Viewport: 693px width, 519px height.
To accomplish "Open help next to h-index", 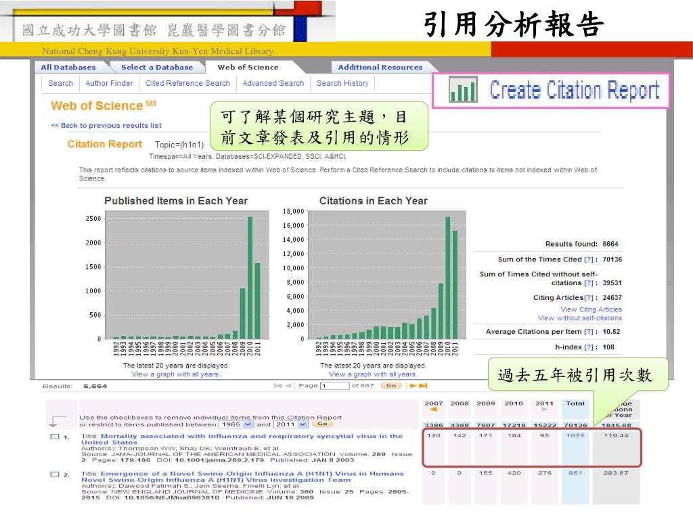I will pyautogui.click(x=589, y=347).
